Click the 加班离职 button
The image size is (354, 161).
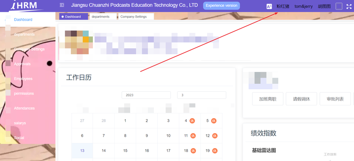268,99
